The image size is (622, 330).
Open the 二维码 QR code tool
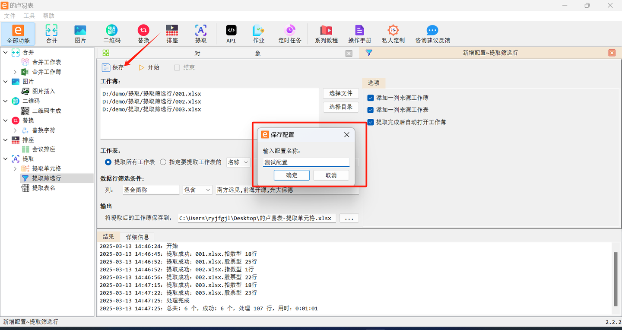[112, 34]
